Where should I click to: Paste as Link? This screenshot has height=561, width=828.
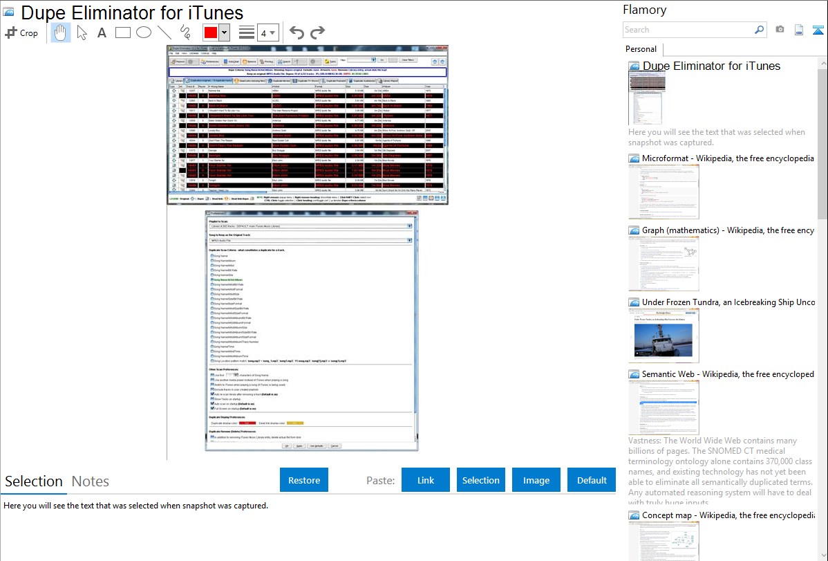[x=426, y=480]
